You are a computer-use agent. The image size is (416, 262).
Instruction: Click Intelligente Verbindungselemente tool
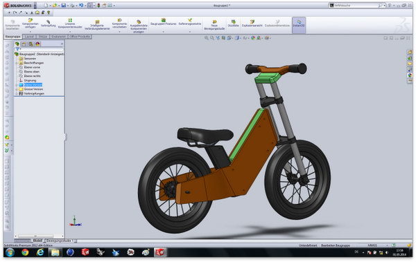97,25
